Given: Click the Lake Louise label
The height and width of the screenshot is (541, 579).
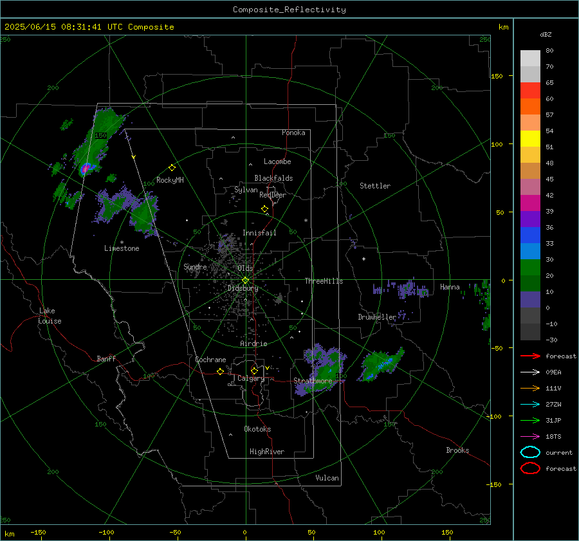Looking at the screenshot, I should pyautogui.click(x=50, y=316).
